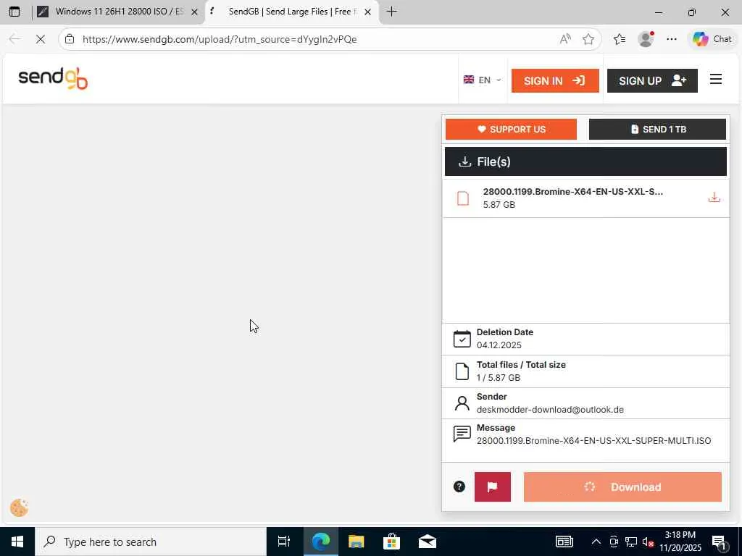This screenshot has width=742, height=556.
Task: Open Task View on the taskbar
Action: pyautogui.click(x=284, y=542)
